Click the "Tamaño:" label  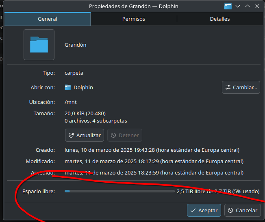(44, 114)
